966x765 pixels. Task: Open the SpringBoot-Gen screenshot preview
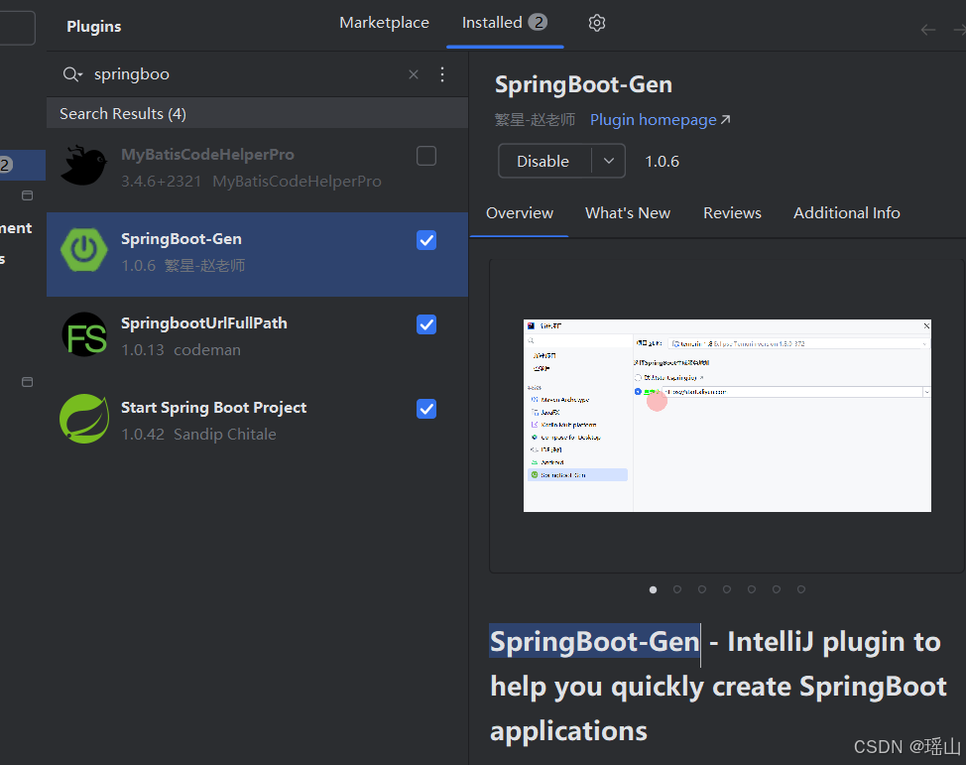click(x=727, y=416)
